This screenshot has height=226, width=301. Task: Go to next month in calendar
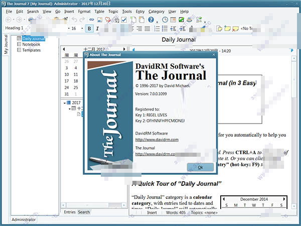pos(124,49)
